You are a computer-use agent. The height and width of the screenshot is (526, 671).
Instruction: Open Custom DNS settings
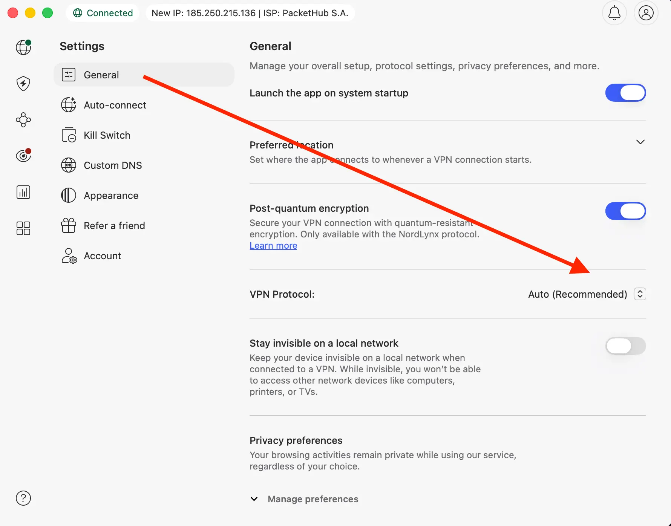coord(112,165)
